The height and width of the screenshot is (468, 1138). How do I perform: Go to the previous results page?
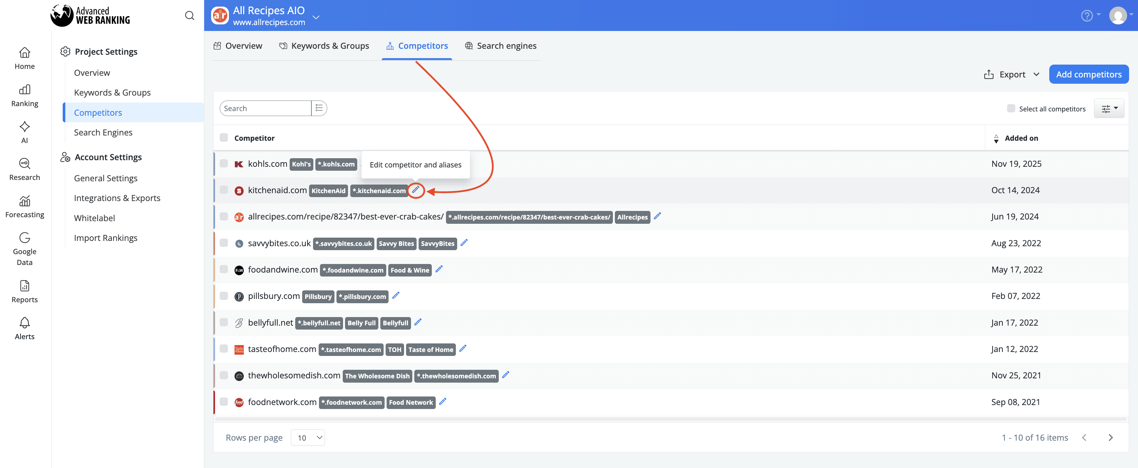(x=1084, y=438)
